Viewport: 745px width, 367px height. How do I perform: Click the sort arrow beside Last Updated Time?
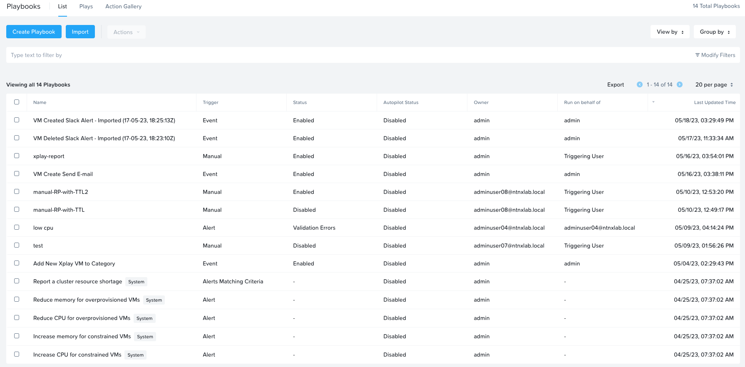pyautogui.click(x=653, y=102)
